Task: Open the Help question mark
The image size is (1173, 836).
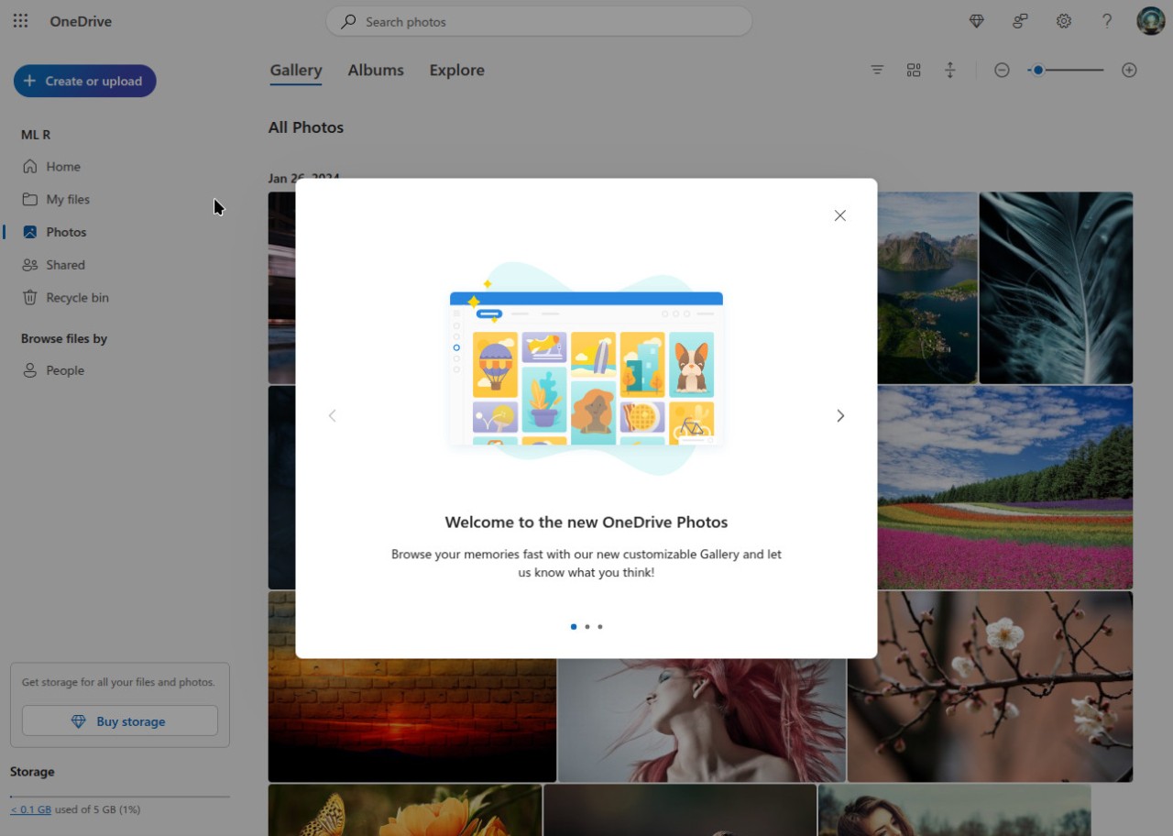Action: pyautogui.click(x=1106, y=20)
